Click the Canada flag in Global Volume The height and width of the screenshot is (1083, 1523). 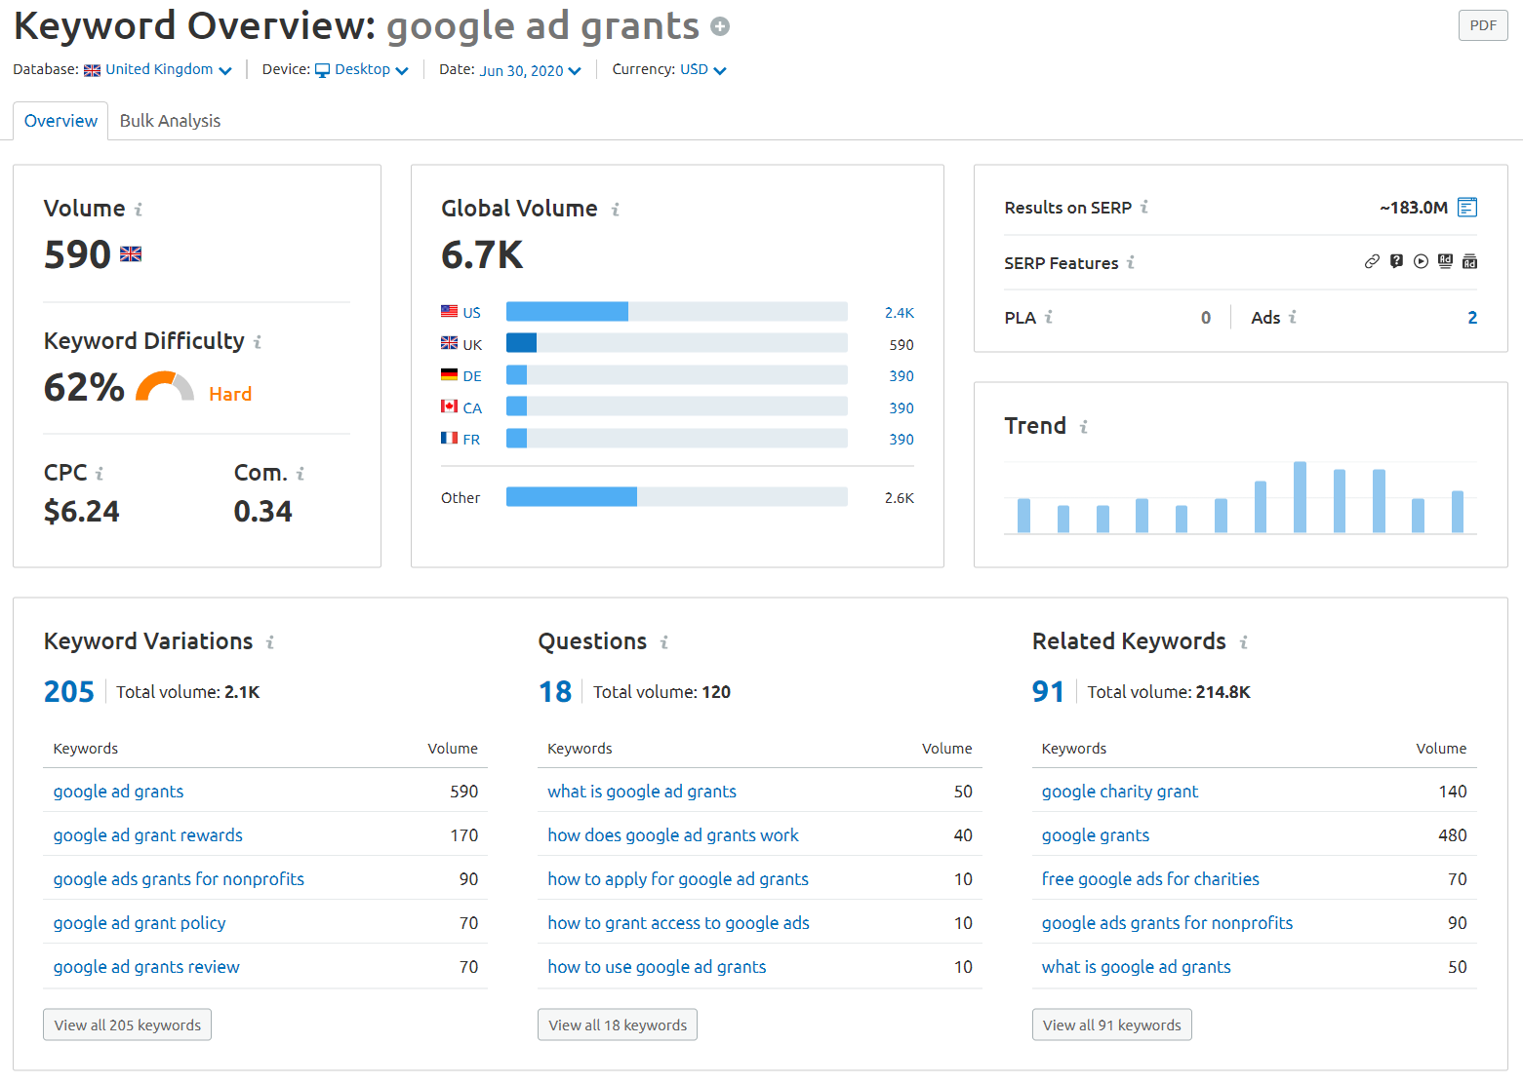[x=449, y=406]
